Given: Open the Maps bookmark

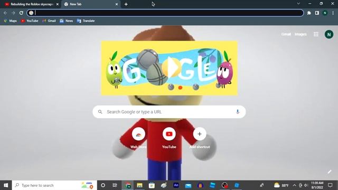Looking at the screenshot, I should coord(11,21).
